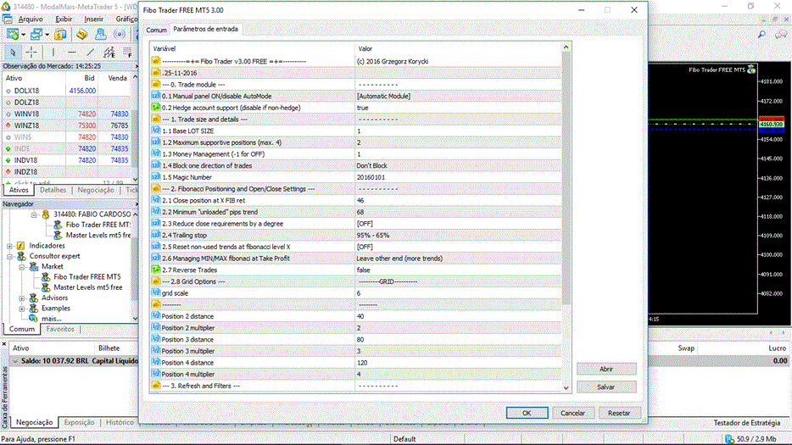The width and height of the screenshot is (792, 445).
Task: Edit the Magic Number value 20160101
Action: pos(458,177)
